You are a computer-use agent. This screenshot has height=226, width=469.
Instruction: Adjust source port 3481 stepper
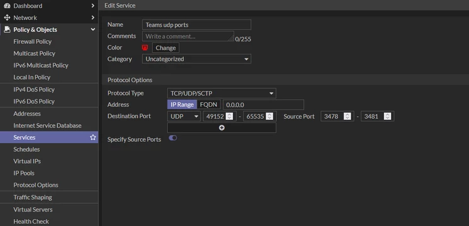point(387,116)
